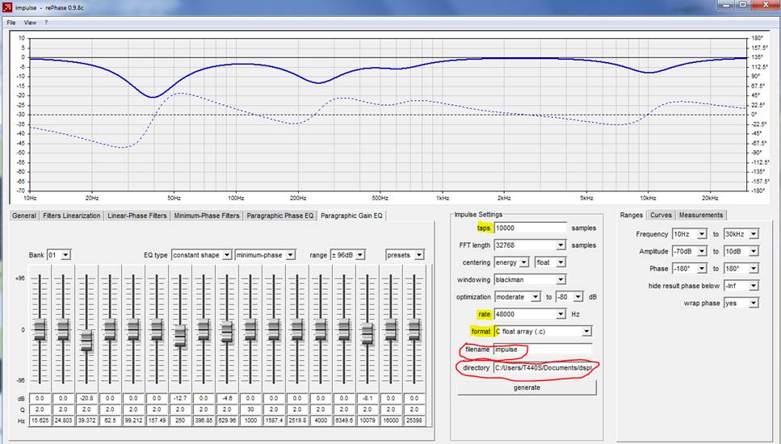
Task: Switch to the General tab
Action: coord(24,216)
